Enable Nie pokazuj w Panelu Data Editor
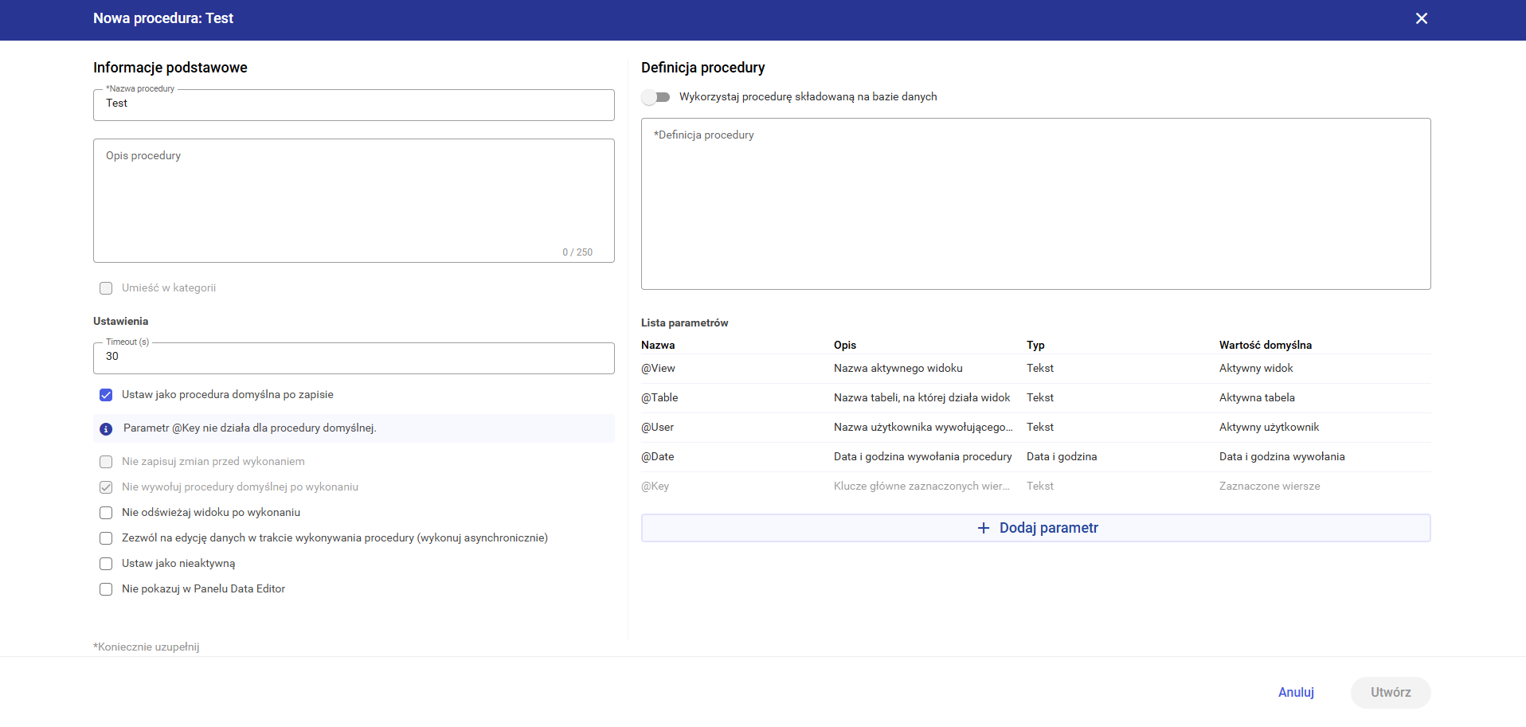Image resolution: width=1526 pixels, height=727 pixels. pyautogui.click(x=106, y=589)
